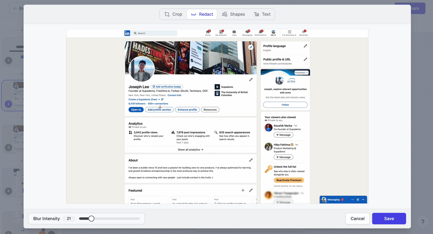
Task: Switch to the Text tab
Action: (x=262, y=14)
